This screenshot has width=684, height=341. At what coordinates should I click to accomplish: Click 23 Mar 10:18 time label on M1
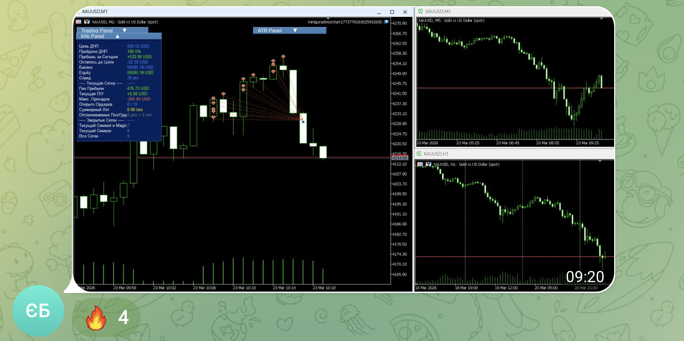pos(324,288)
